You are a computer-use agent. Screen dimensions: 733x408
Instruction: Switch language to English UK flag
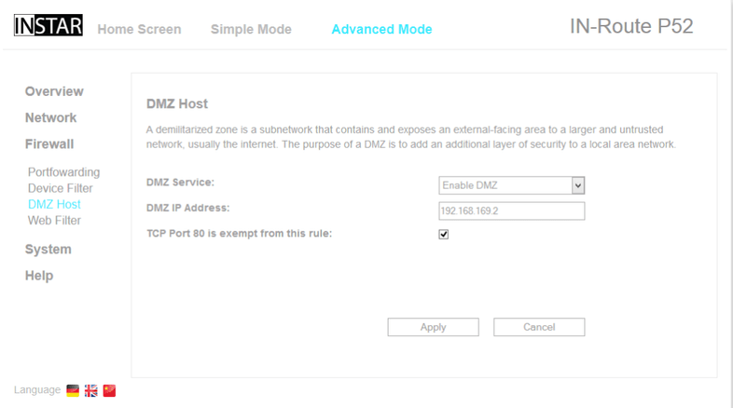tap(90, 390)
